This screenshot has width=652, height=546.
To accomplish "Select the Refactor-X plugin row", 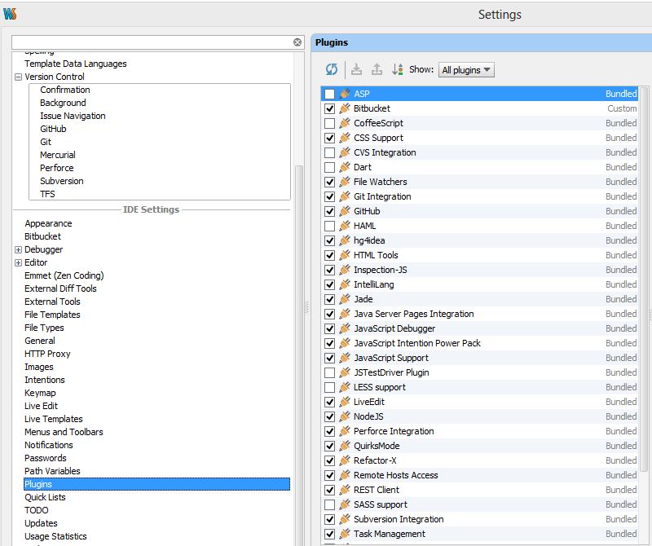I will 480,460.
